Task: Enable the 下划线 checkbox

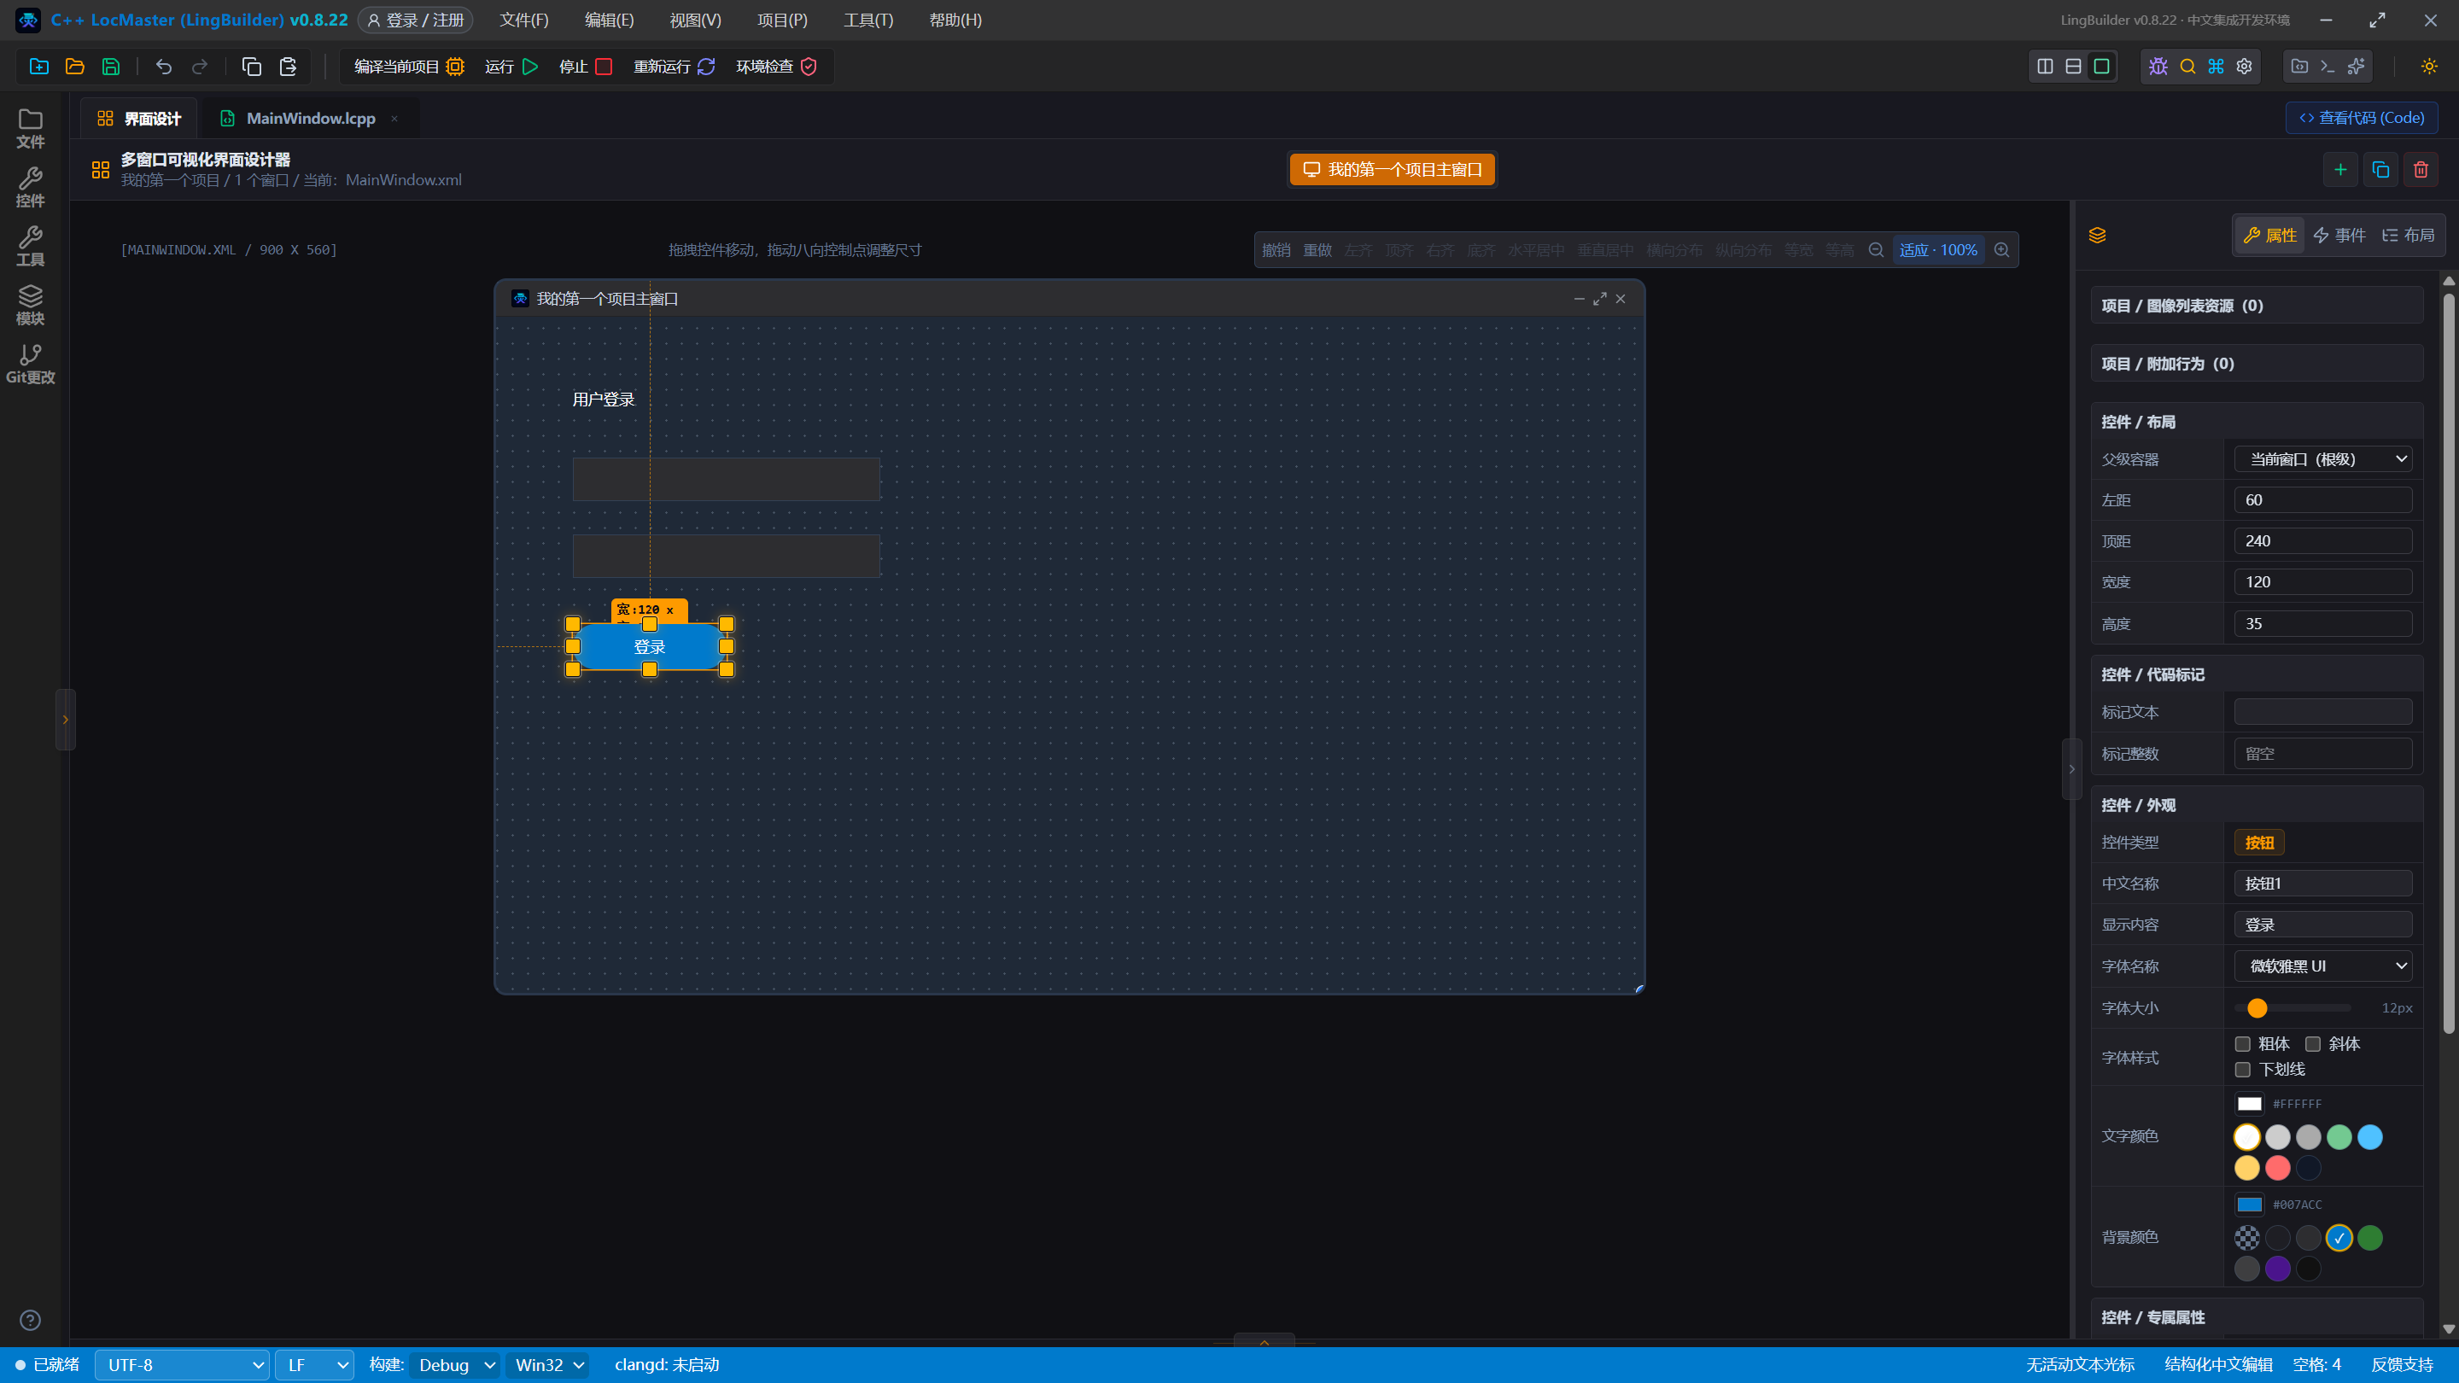Action: point(2243,1070)
